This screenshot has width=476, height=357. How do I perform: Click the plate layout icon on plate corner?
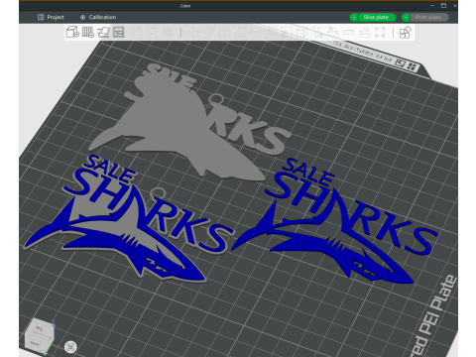pos(401,63)
